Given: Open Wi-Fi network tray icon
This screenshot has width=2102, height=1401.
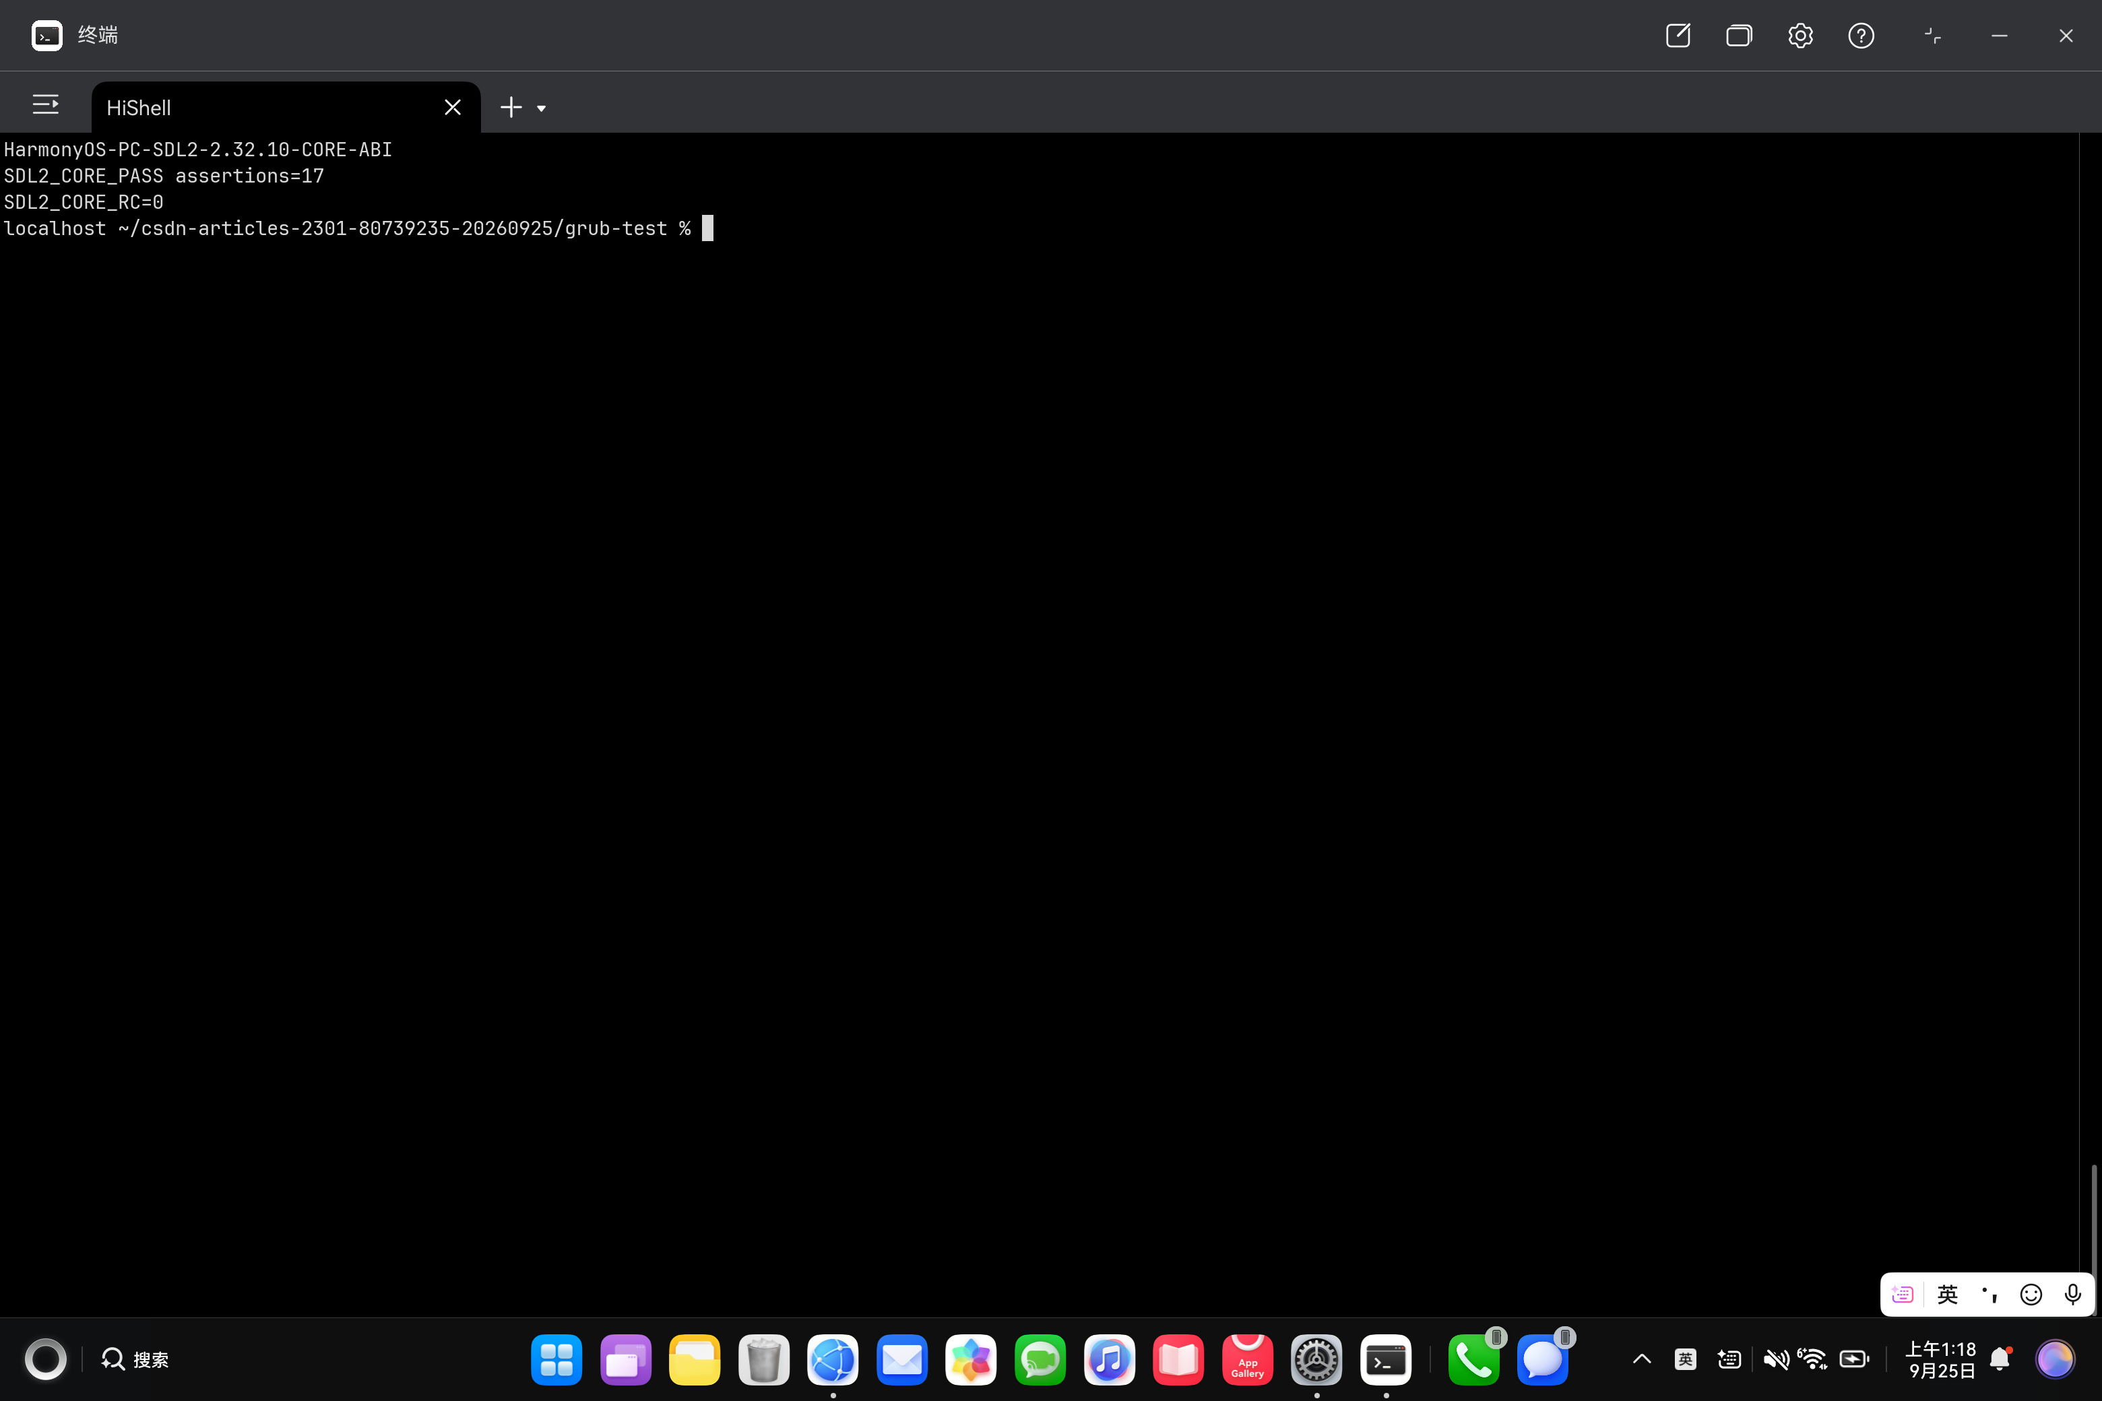Looking at the screenshot, I should coord(1812,1359).
